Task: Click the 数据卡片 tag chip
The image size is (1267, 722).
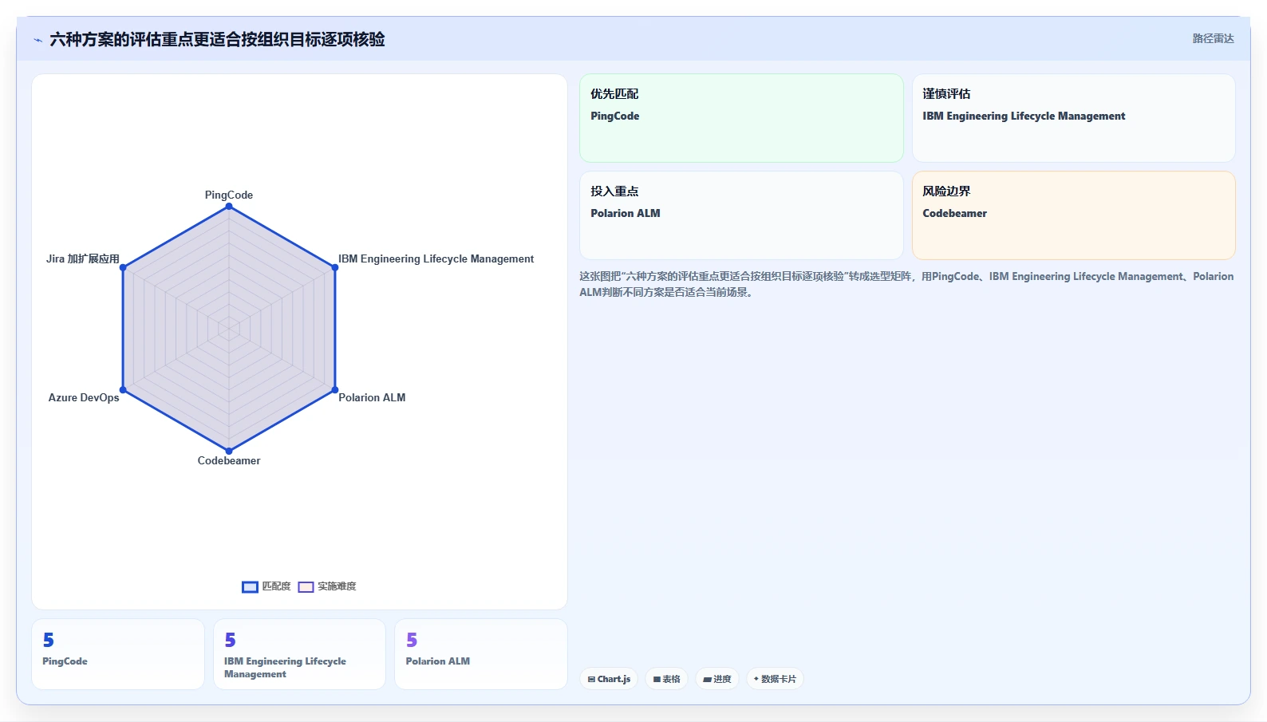Action: tap(775, 679)
